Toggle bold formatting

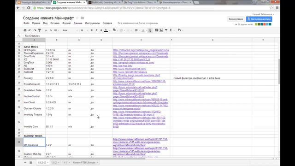click(x=92, y=30)
